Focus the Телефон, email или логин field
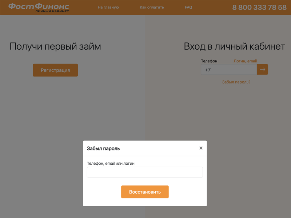291x218 pixels. (145, 172)
